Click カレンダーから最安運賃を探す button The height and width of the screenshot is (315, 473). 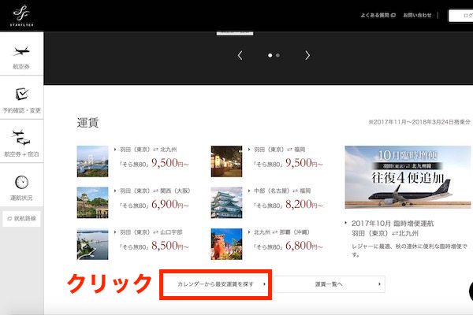[x=216, y=284]
